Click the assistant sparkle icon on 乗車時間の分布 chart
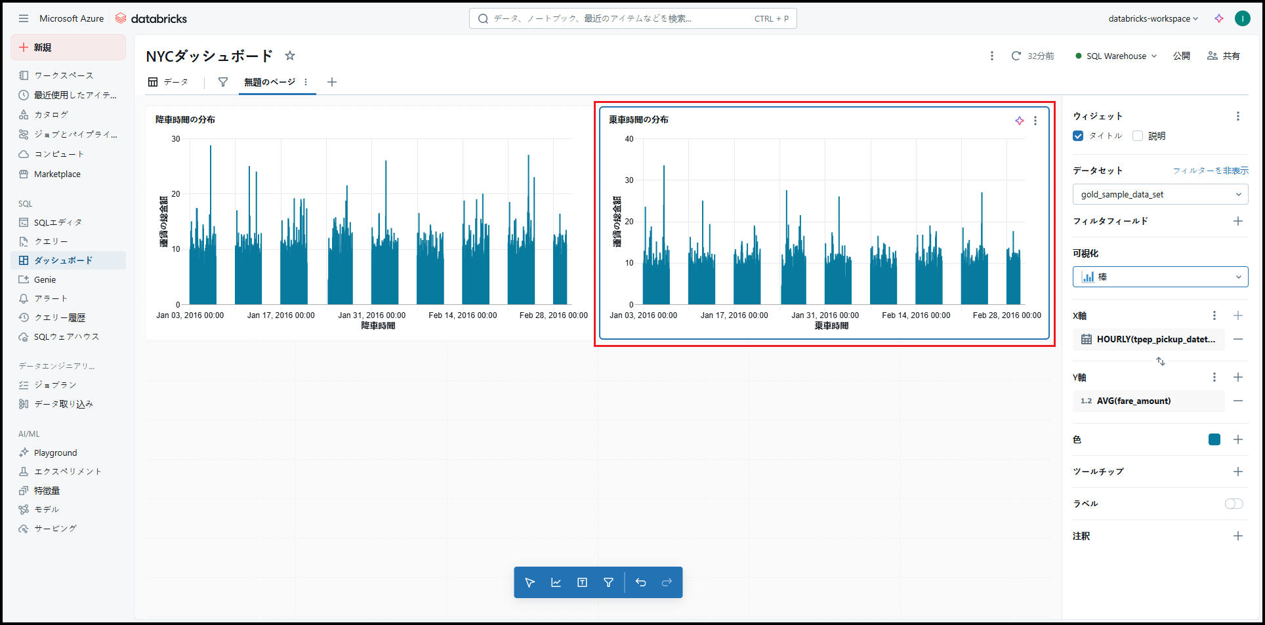This screenshot has height=625, width=1265. tap(1019, 121)
